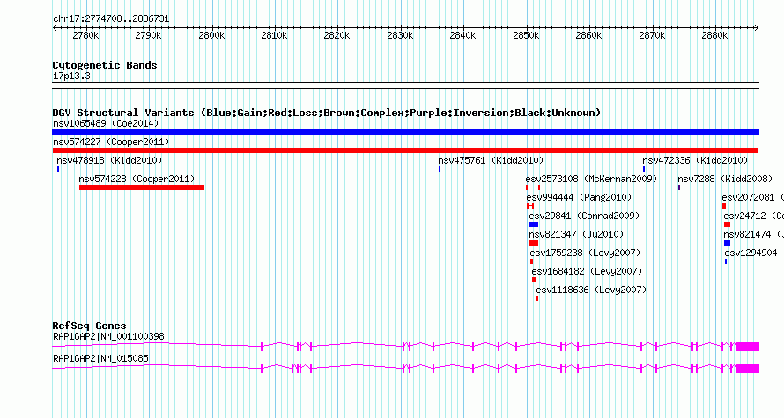
Task: Select purple inversion line under nsv7288
Action: click(x=719, y=187)
